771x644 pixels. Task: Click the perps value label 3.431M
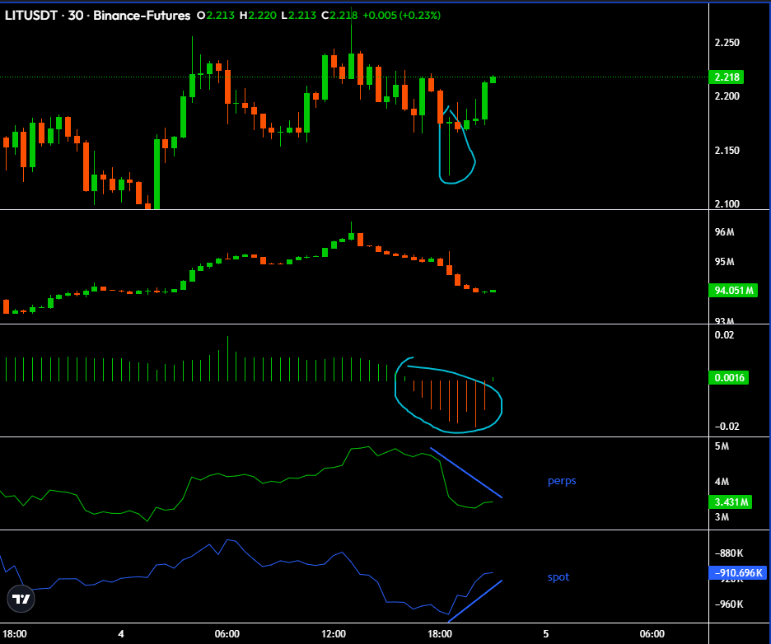[x=730, y=502]
